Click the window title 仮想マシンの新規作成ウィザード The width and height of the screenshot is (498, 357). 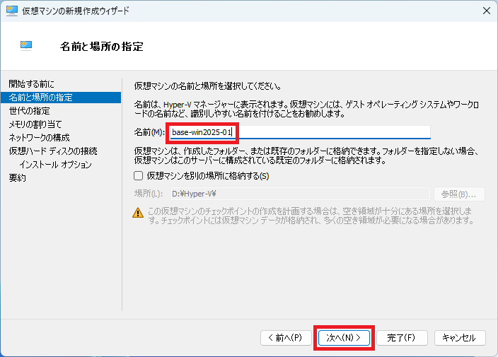coord(76,11)
